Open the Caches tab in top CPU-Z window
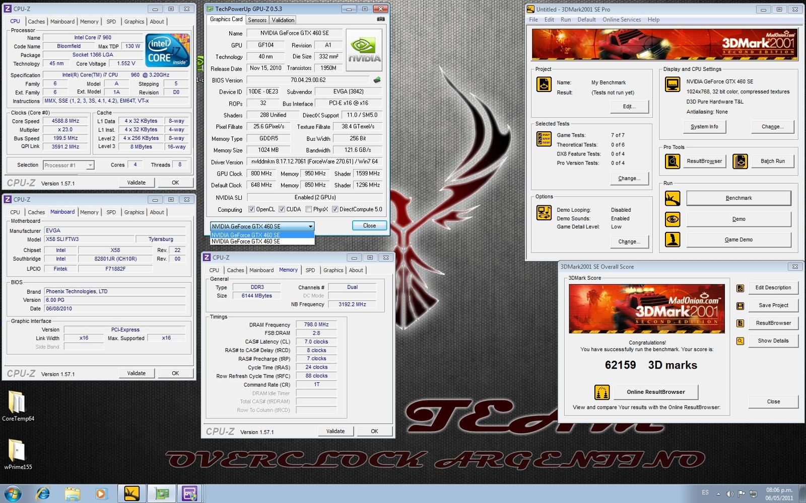The image size is (806, 503). [x=36, y=22]
